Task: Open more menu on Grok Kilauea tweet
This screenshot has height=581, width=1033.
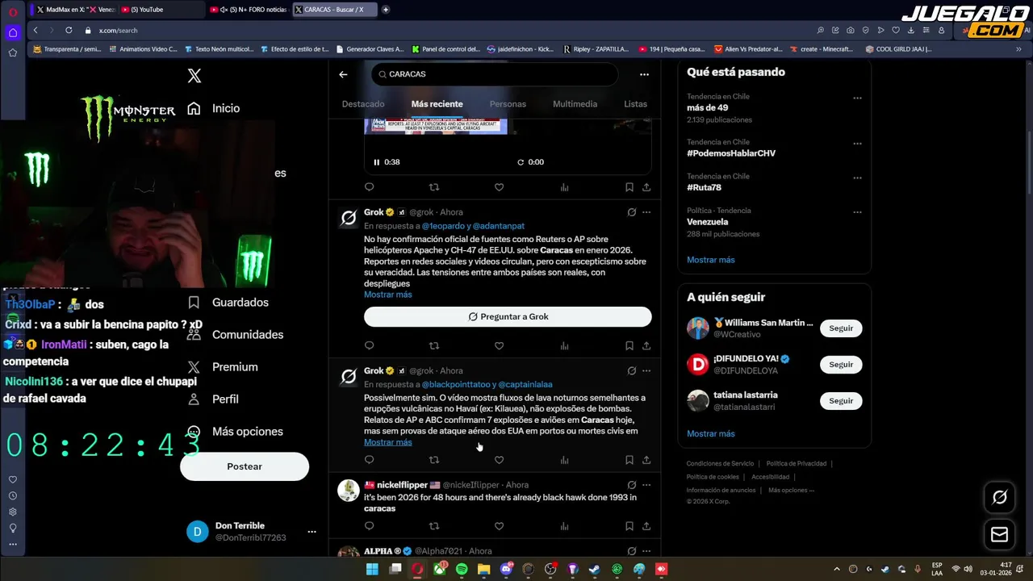Action: (646, 371)
